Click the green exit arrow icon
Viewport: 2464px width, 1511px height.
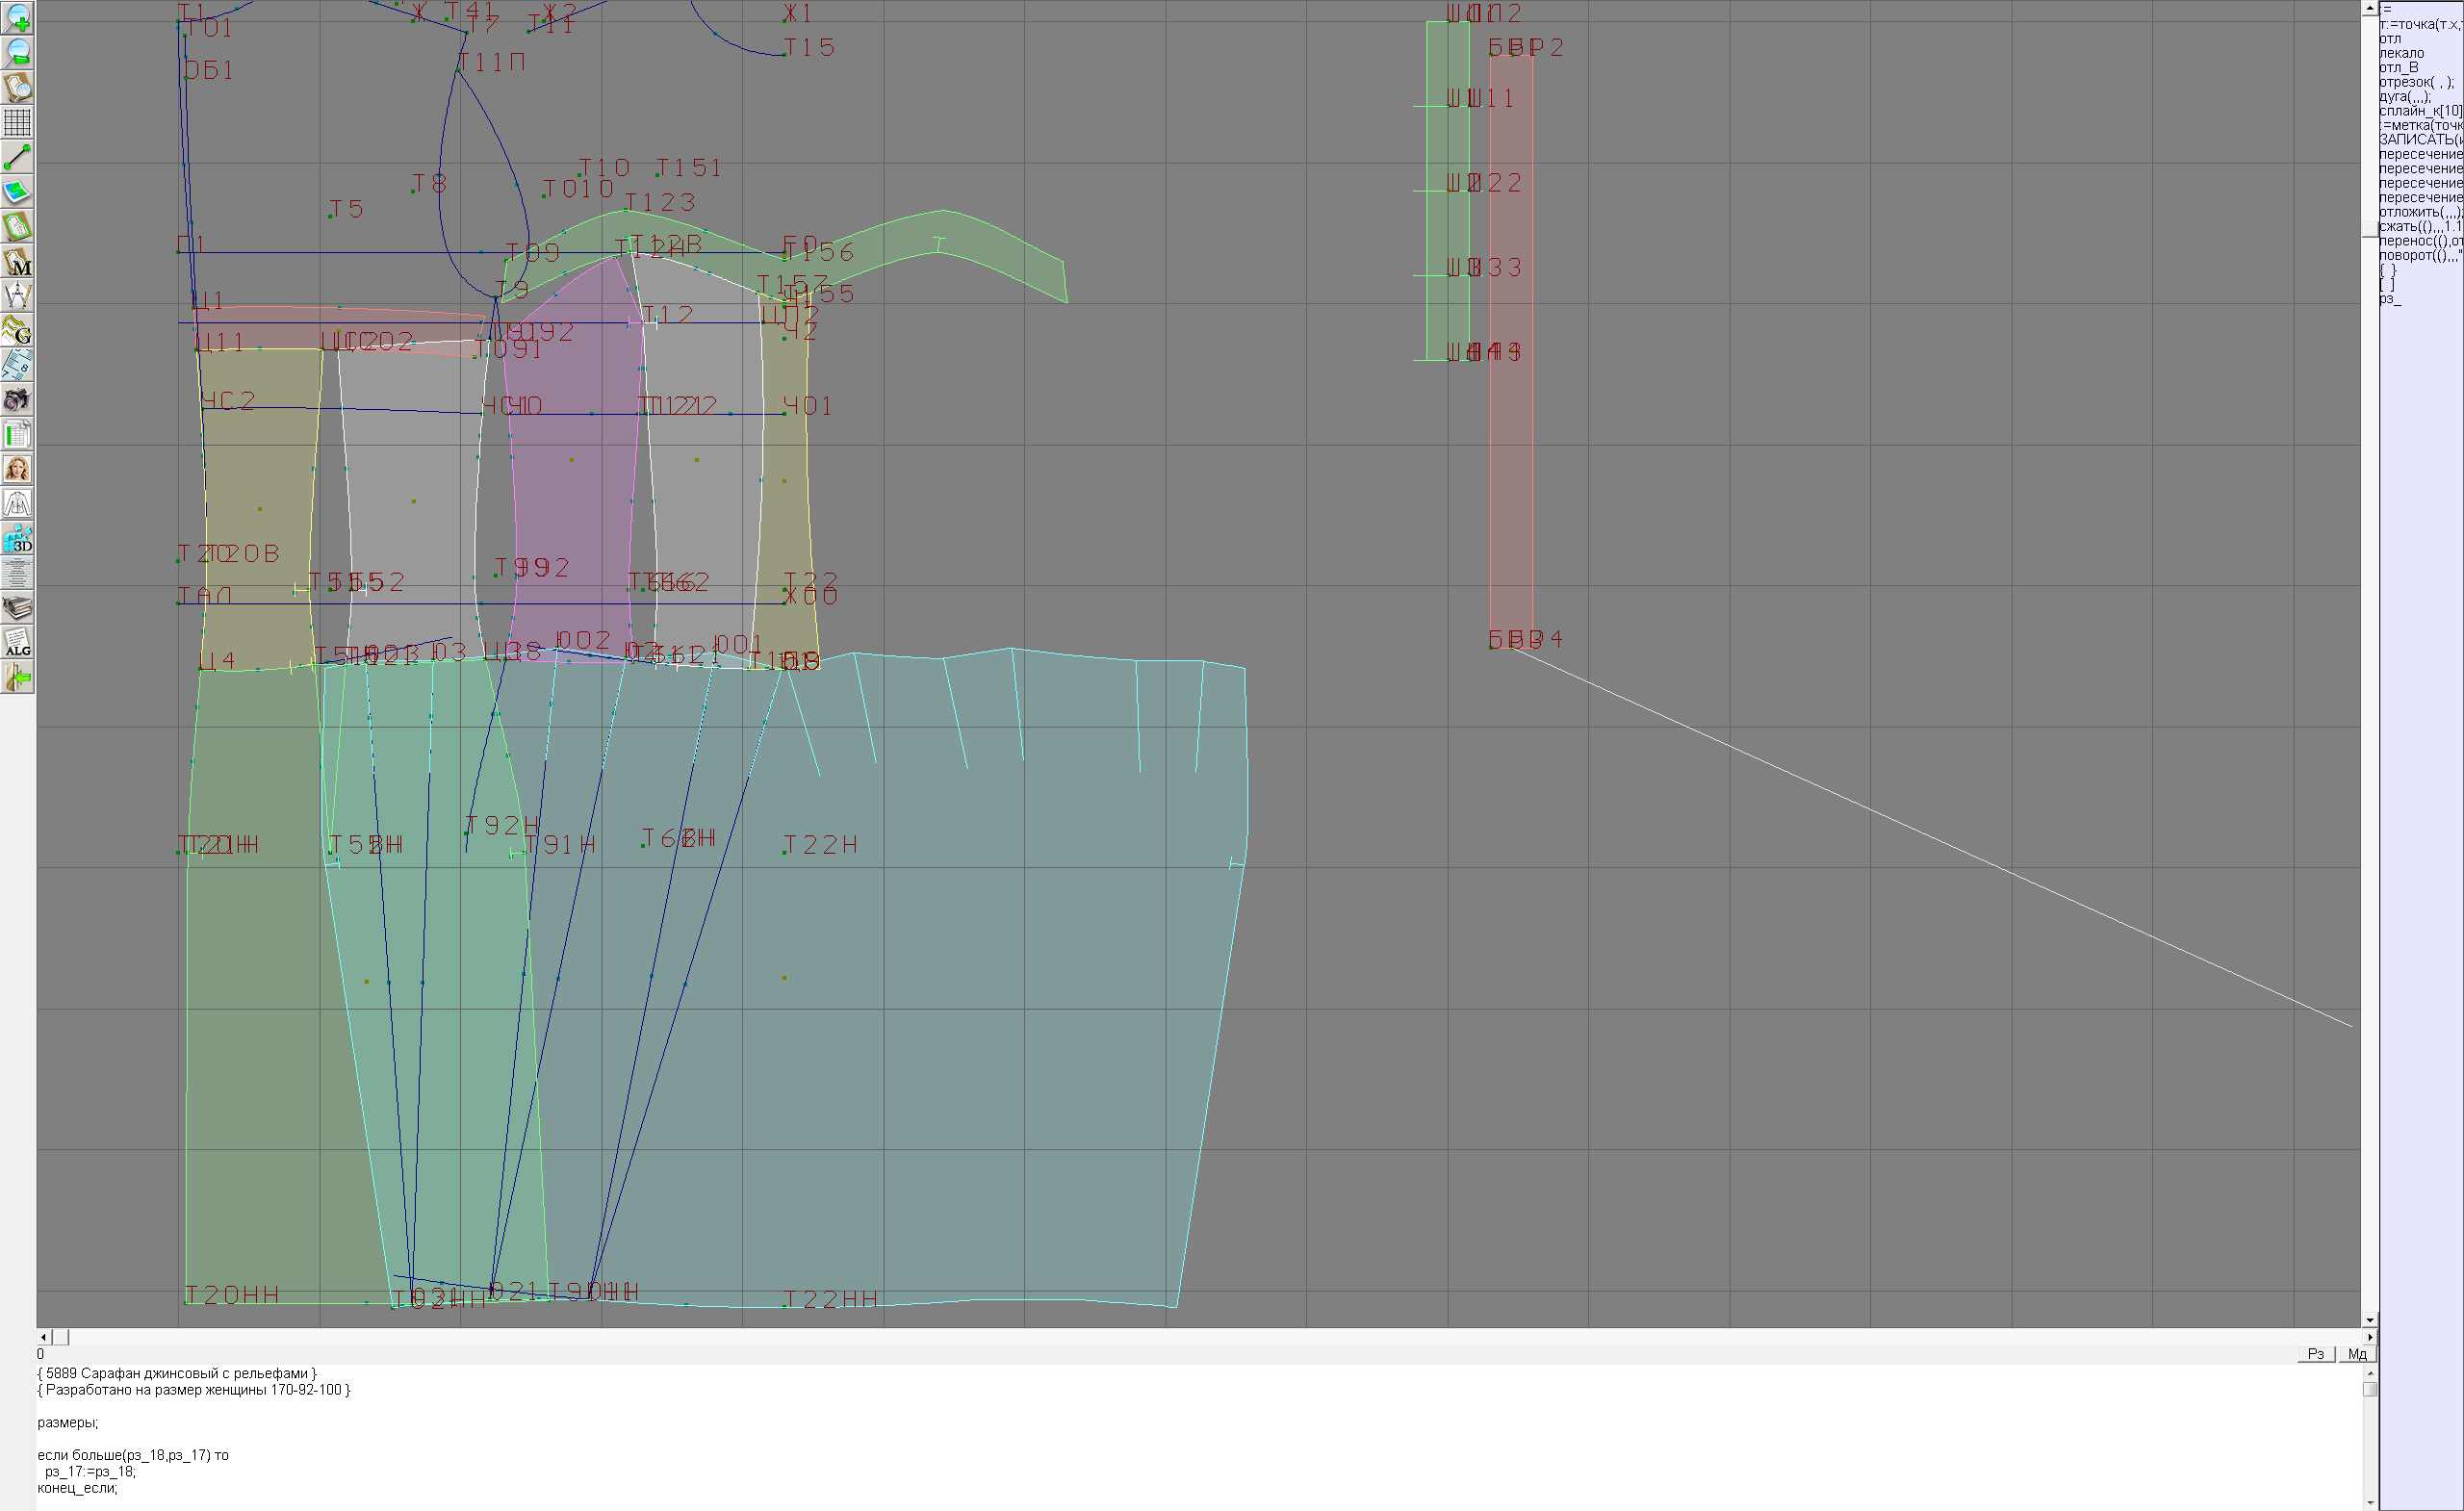17,678
